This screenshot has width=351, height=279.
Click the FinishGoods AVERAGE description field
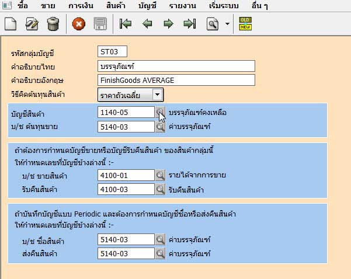tap(176, 80)
